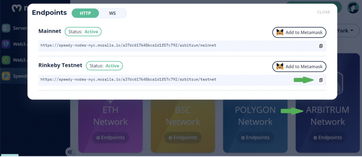Select the arbitrum/mainnet URL text

[128, 45]
